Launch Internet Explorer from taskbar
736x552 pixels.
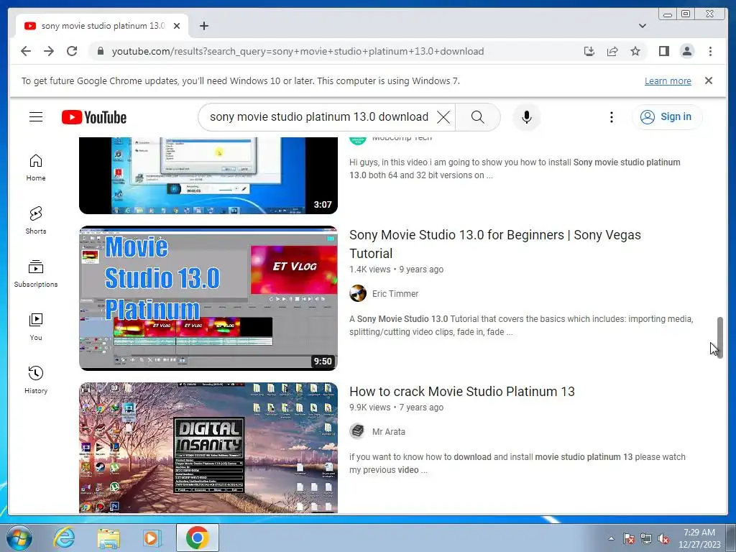click(64, 538)
